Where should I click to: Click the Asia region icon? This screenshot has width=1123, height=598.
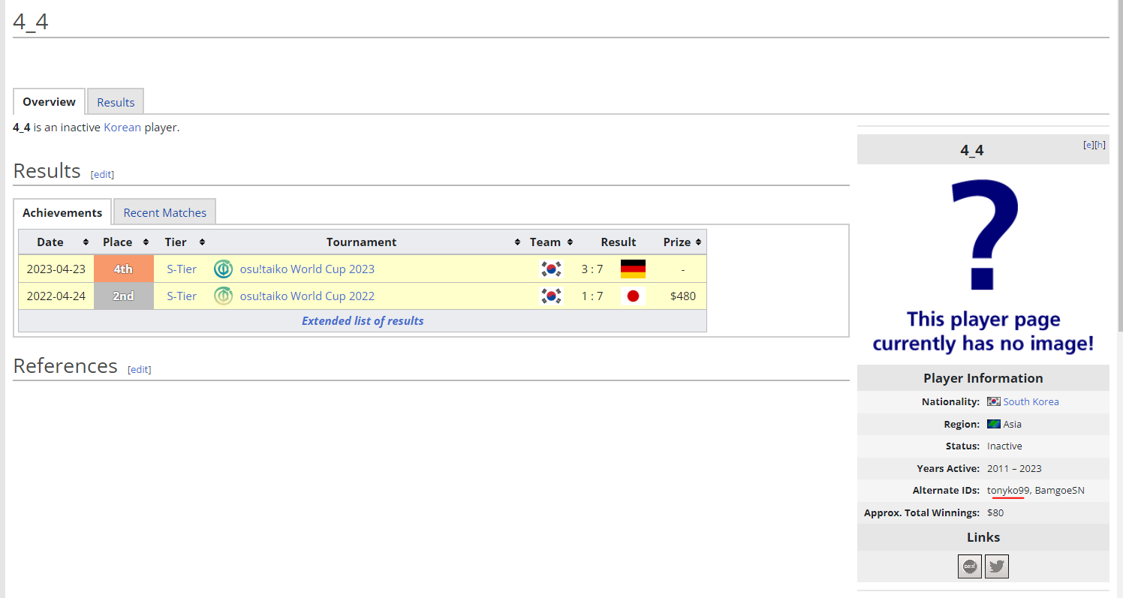tap(994, 424)
